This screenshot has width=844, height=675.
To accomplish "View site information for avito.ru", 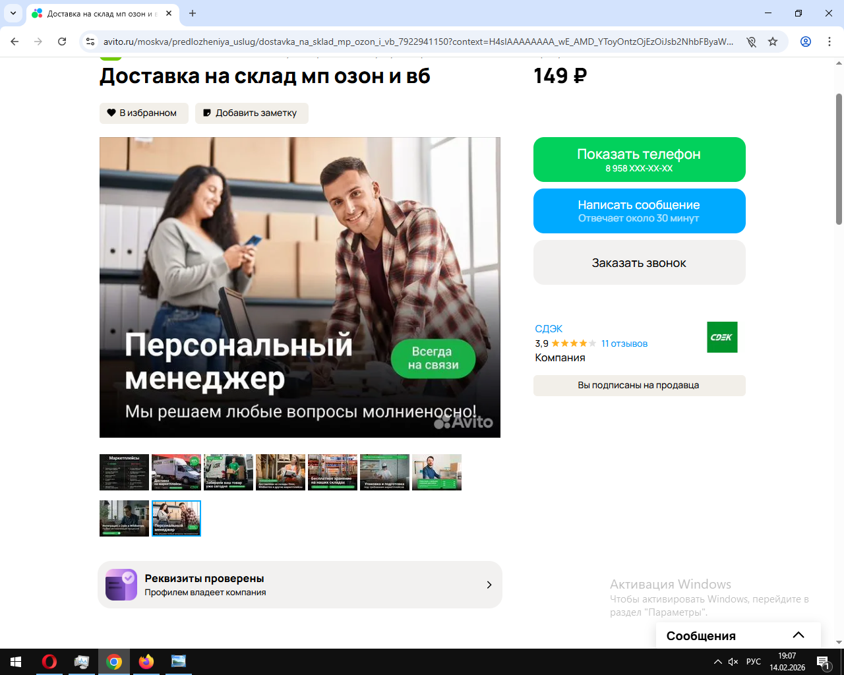I will (x=91, y=42).
